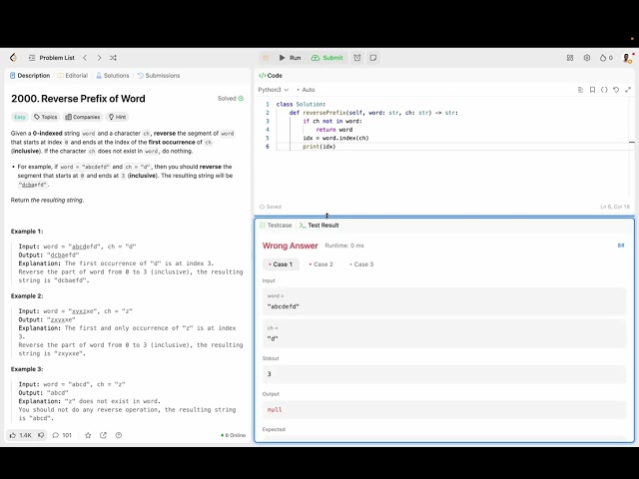Go to the next problem arrow
This screenshot has height=479, width=639.
tap(99, 58)
